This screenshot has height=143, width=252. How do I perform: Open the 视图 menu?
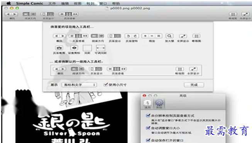coord(78,3)
